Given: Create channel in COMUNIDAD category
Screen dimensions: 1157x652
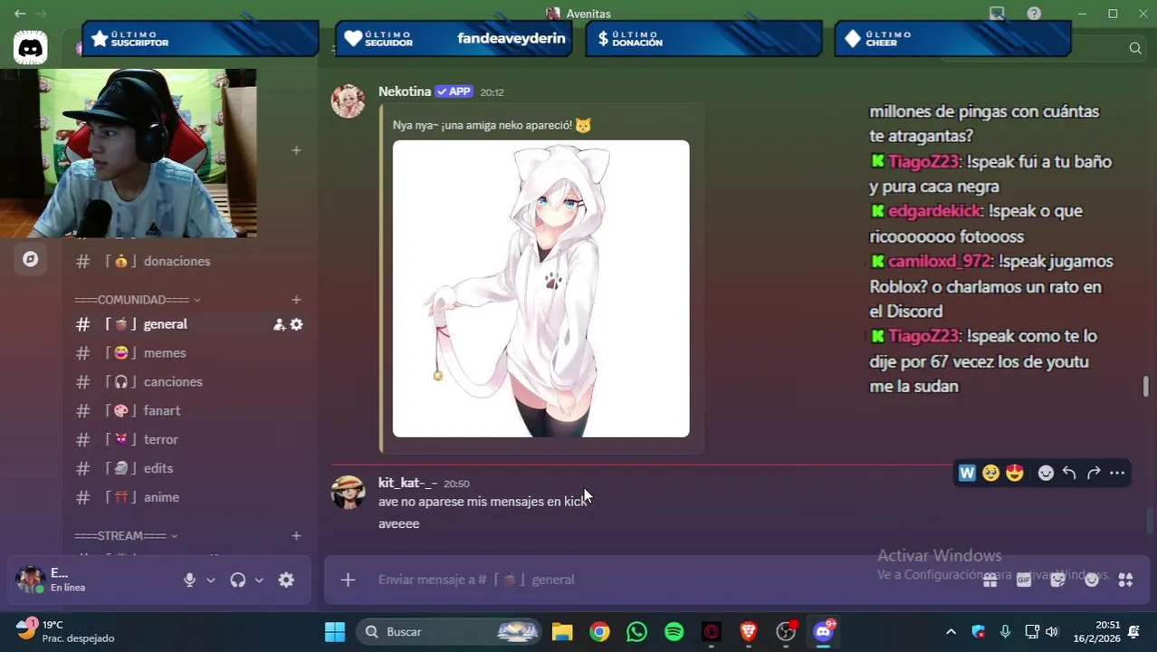Looking at the screenshot, I should pyautogui.click(x=296, y=300).
